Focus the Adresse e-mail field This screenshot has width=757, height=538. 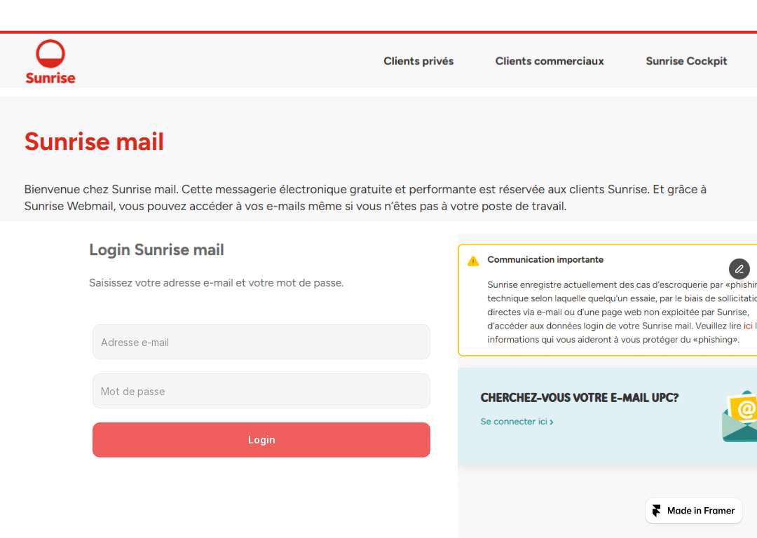261,342
